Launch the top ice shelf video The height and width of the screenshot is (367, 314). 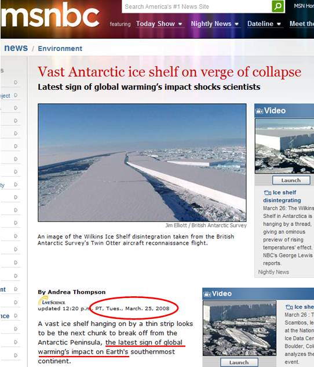click(x=291, y=180)
